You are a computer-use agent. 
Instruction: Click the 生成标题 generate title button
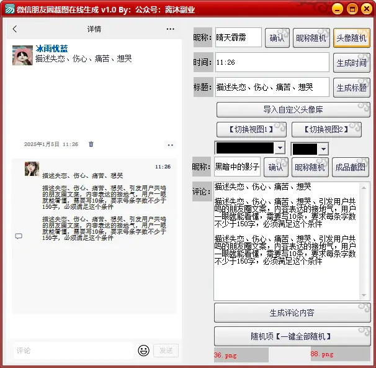351,88
